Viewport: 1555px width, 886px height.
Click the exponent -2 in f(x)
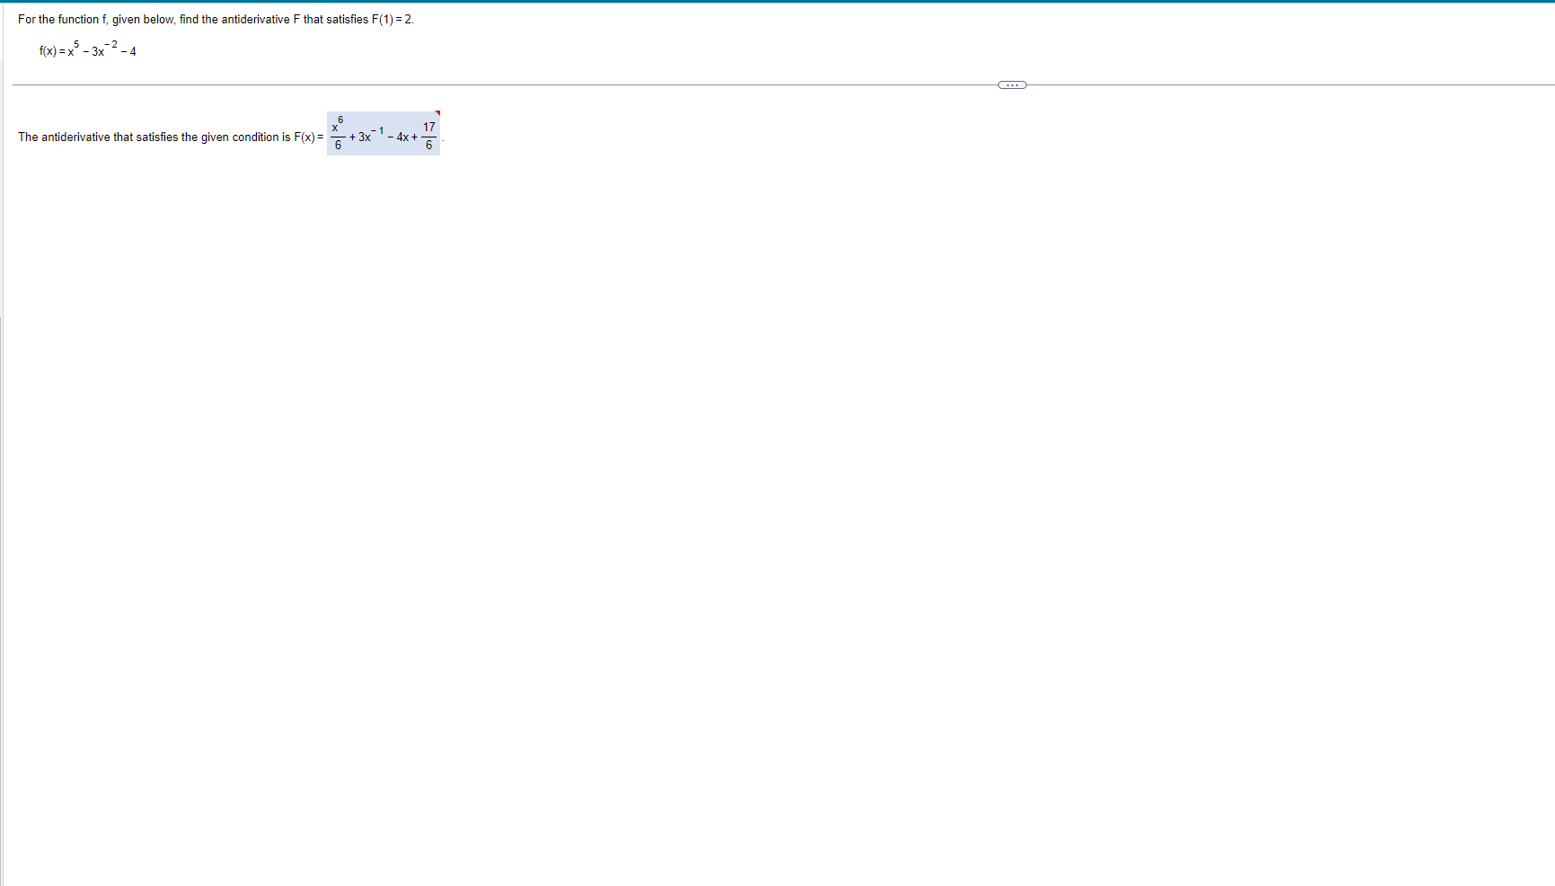pyautogui.click(x=110, y=44)
